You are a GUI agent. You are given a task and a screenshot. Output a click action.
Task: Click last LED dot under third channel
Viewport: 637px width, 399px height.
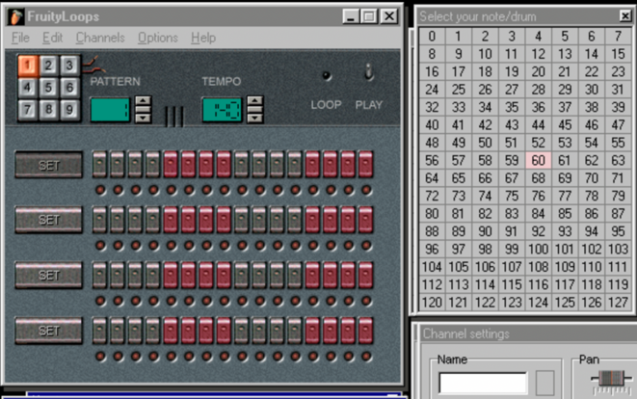pos(366,301)
